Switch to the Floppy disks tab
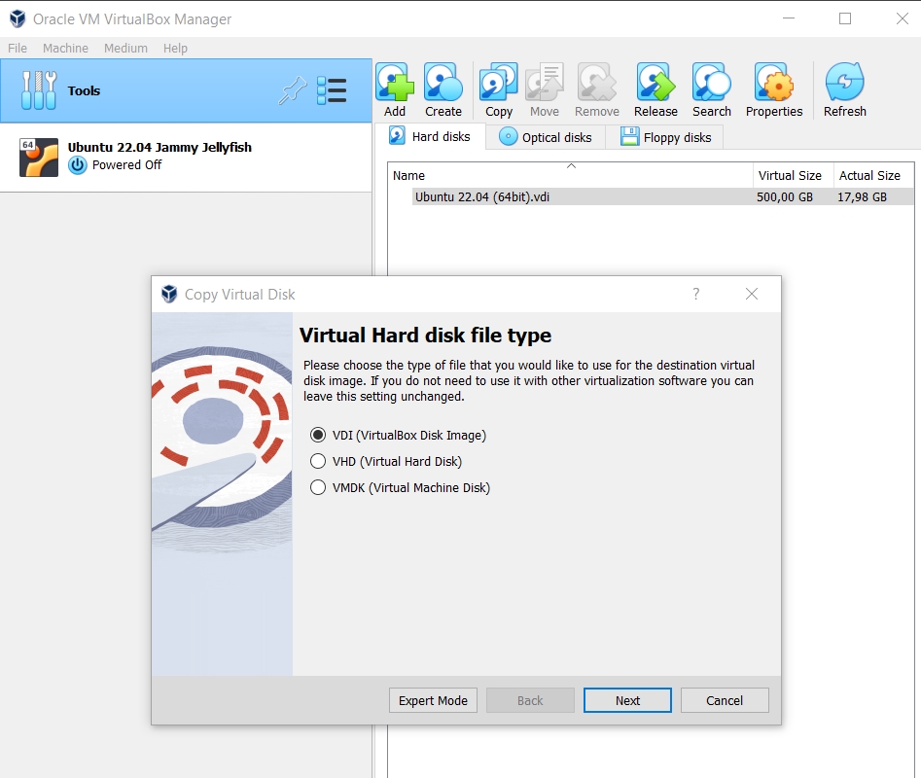Screen dimensions: 921x778 665,137
